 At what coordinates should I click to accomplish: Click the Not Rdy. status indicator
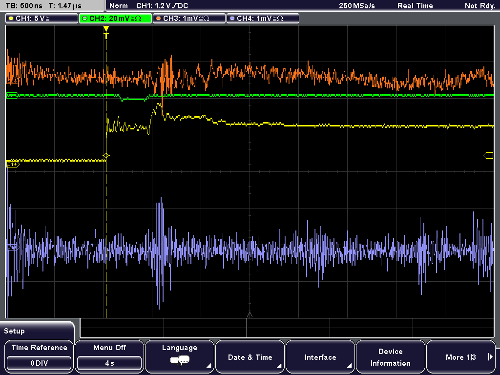click(479, 6)
